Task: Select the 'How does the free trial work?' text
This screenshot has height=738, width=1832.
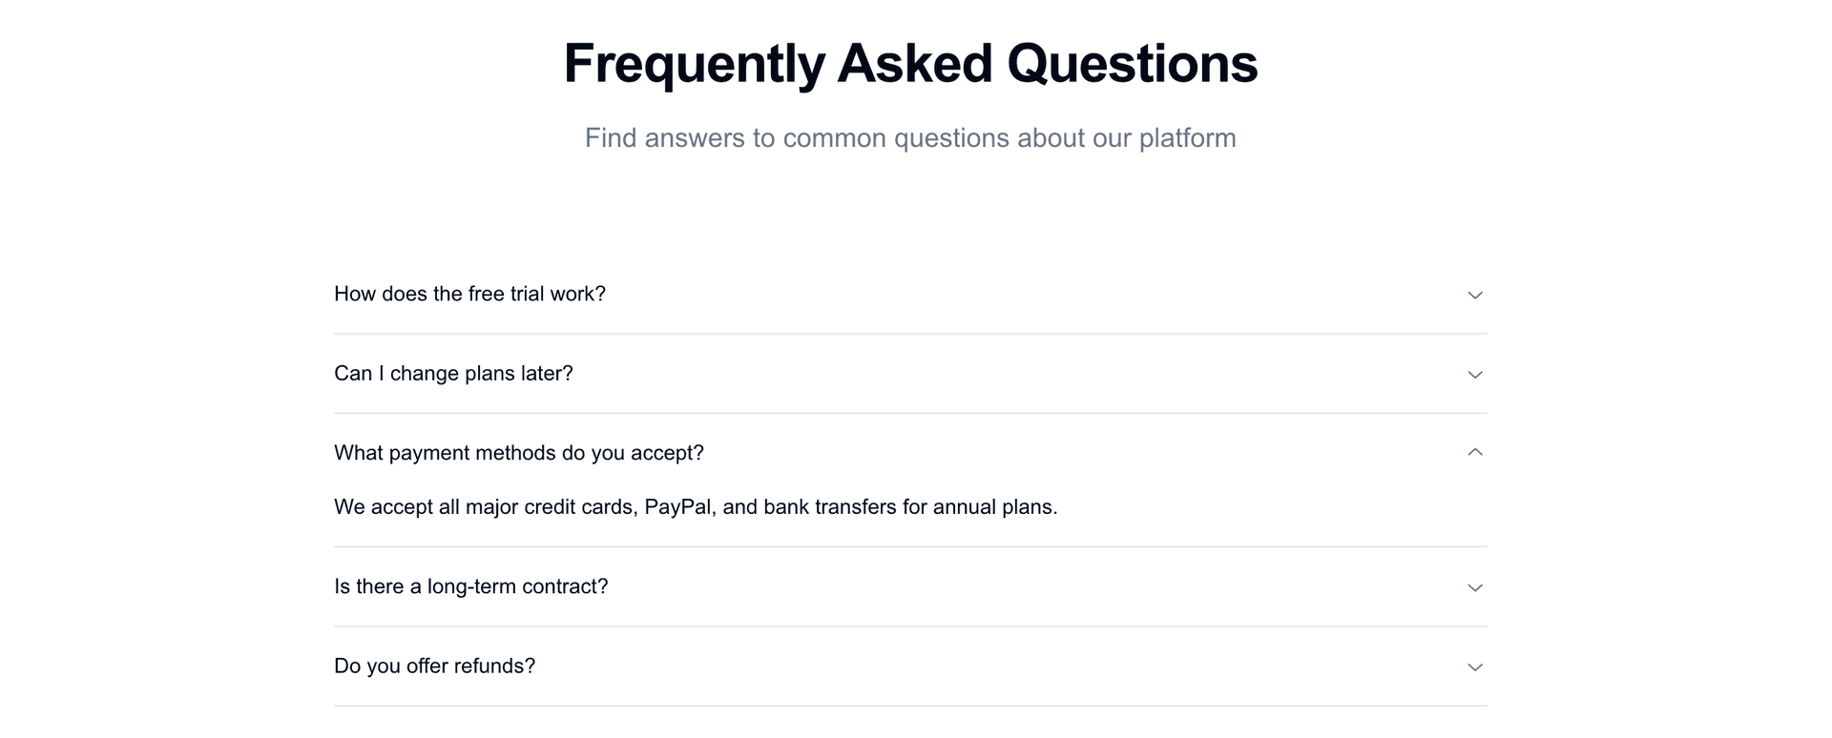Action: click(x=470, y=294)
